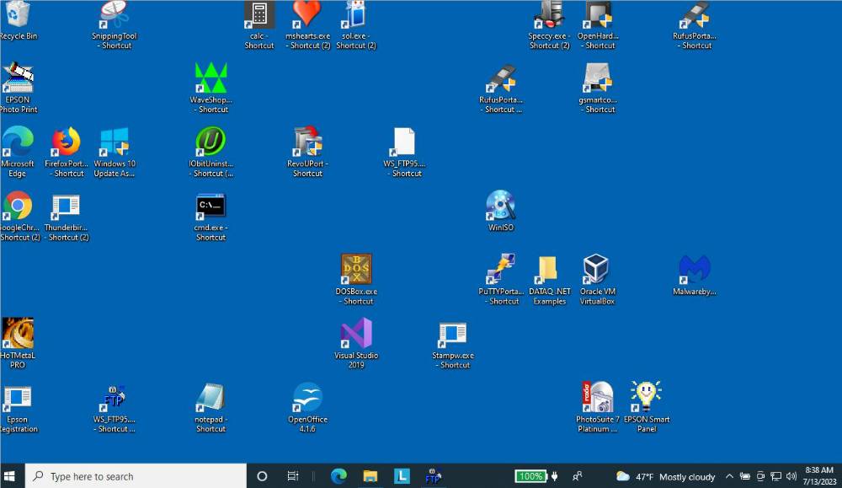
Task: Select the WS_FTP95 shortcut with blank page icon
Action: tap(404, 152)
